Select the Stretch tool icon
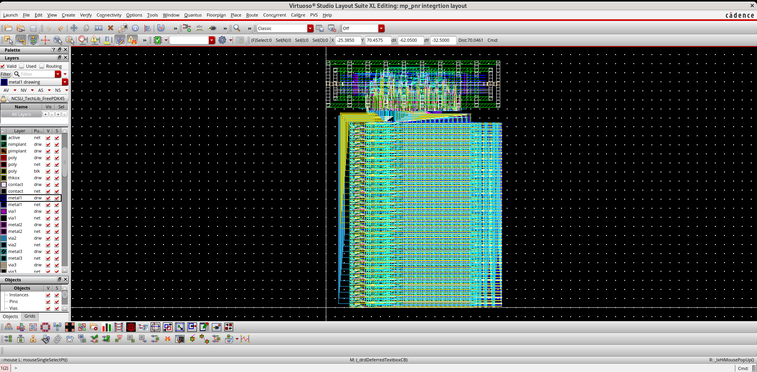Image resolution: width=757 pixels, height=372 pixels. 99,28
